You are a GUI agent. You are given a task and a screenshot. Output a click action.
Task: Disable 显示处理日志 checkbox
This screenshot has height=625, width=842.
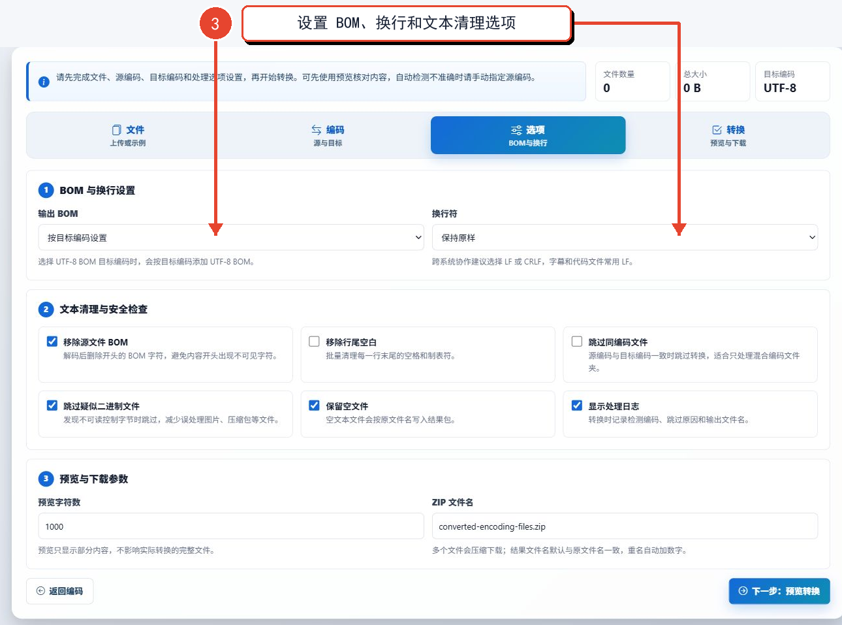tap(577, 406)
